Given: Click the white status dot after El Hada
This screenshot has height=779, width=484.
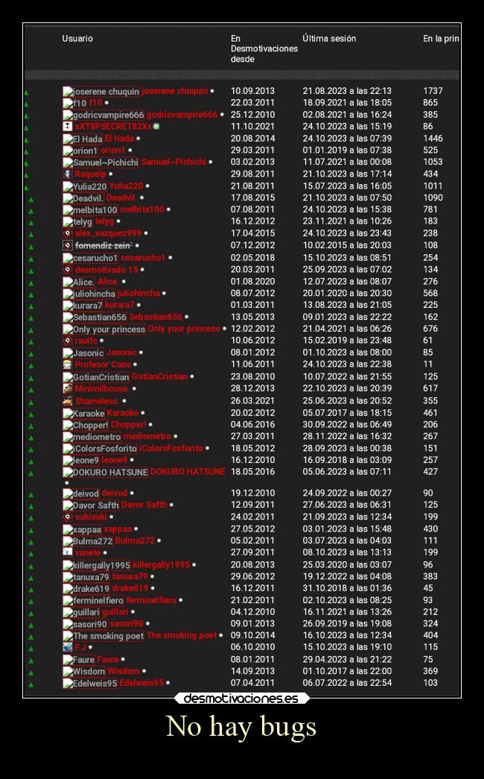Looking at the screenshot, I should (138, 139).
